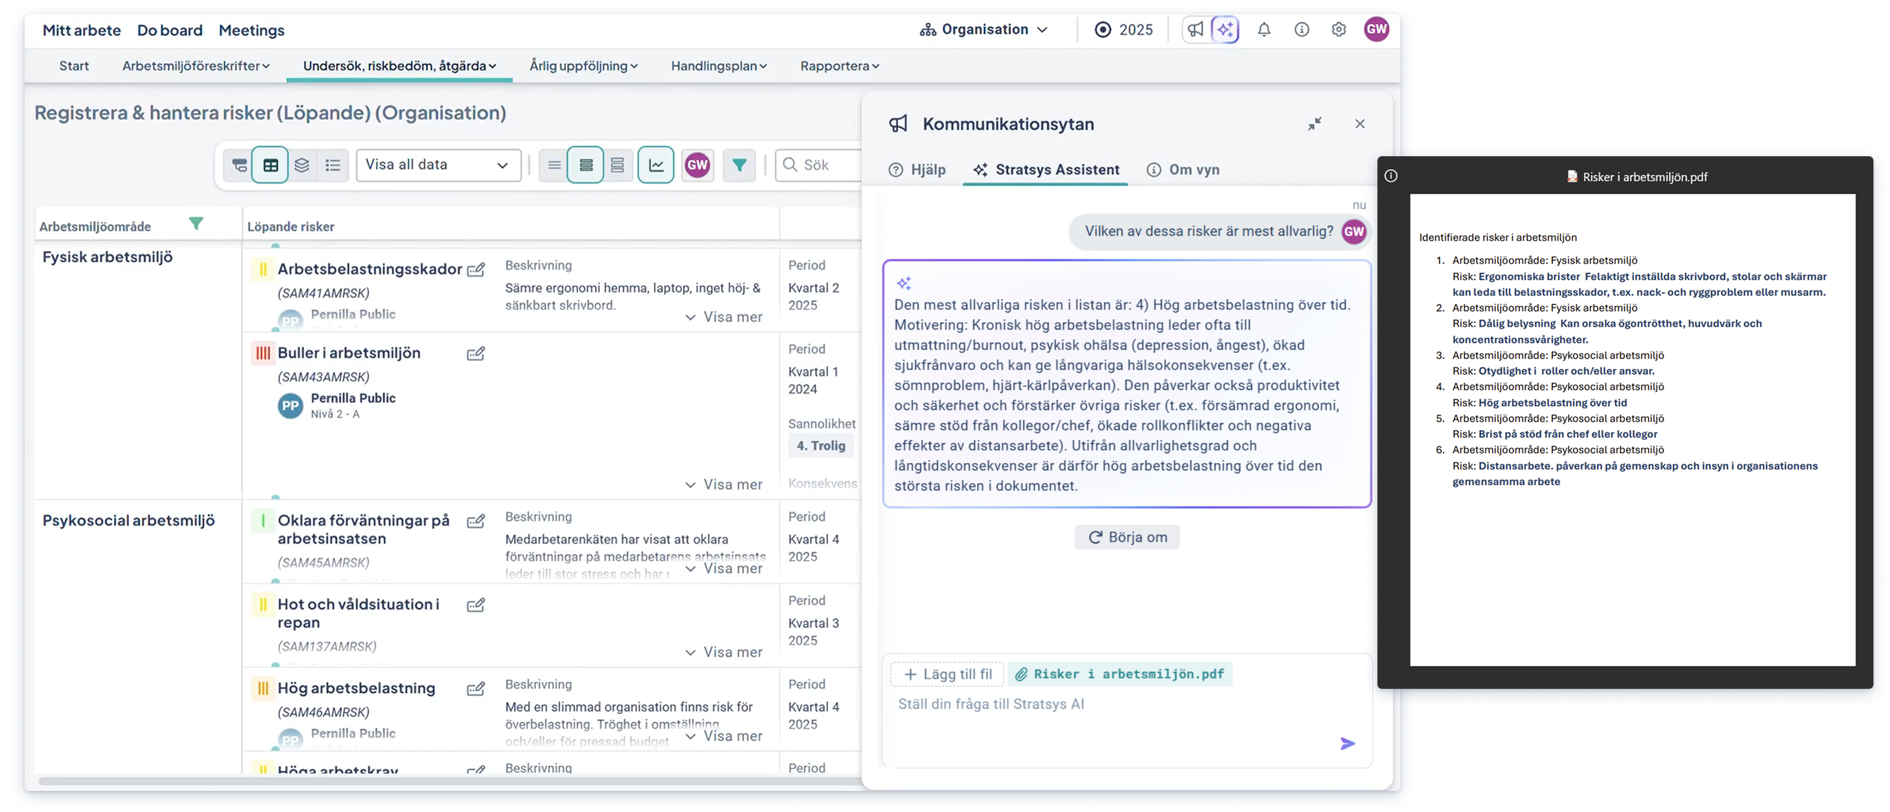Send question with purple arrow icon
This screenshot has height=812, width=1890.
pos(1347,743)
